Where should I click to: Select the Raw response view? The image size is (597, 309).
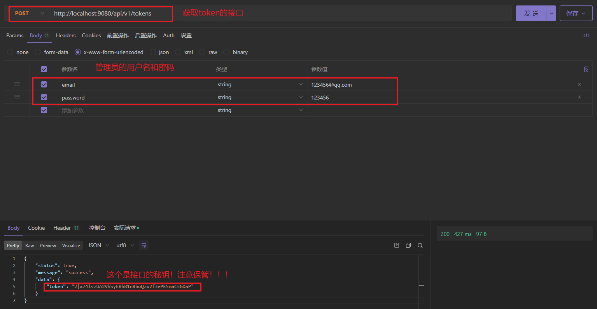click(x=30, y=245)
